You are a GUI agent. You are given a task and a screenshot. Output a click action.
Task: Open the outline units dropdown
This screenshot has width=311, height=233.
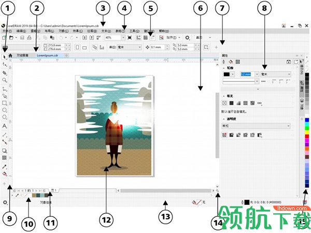point(276,74)
